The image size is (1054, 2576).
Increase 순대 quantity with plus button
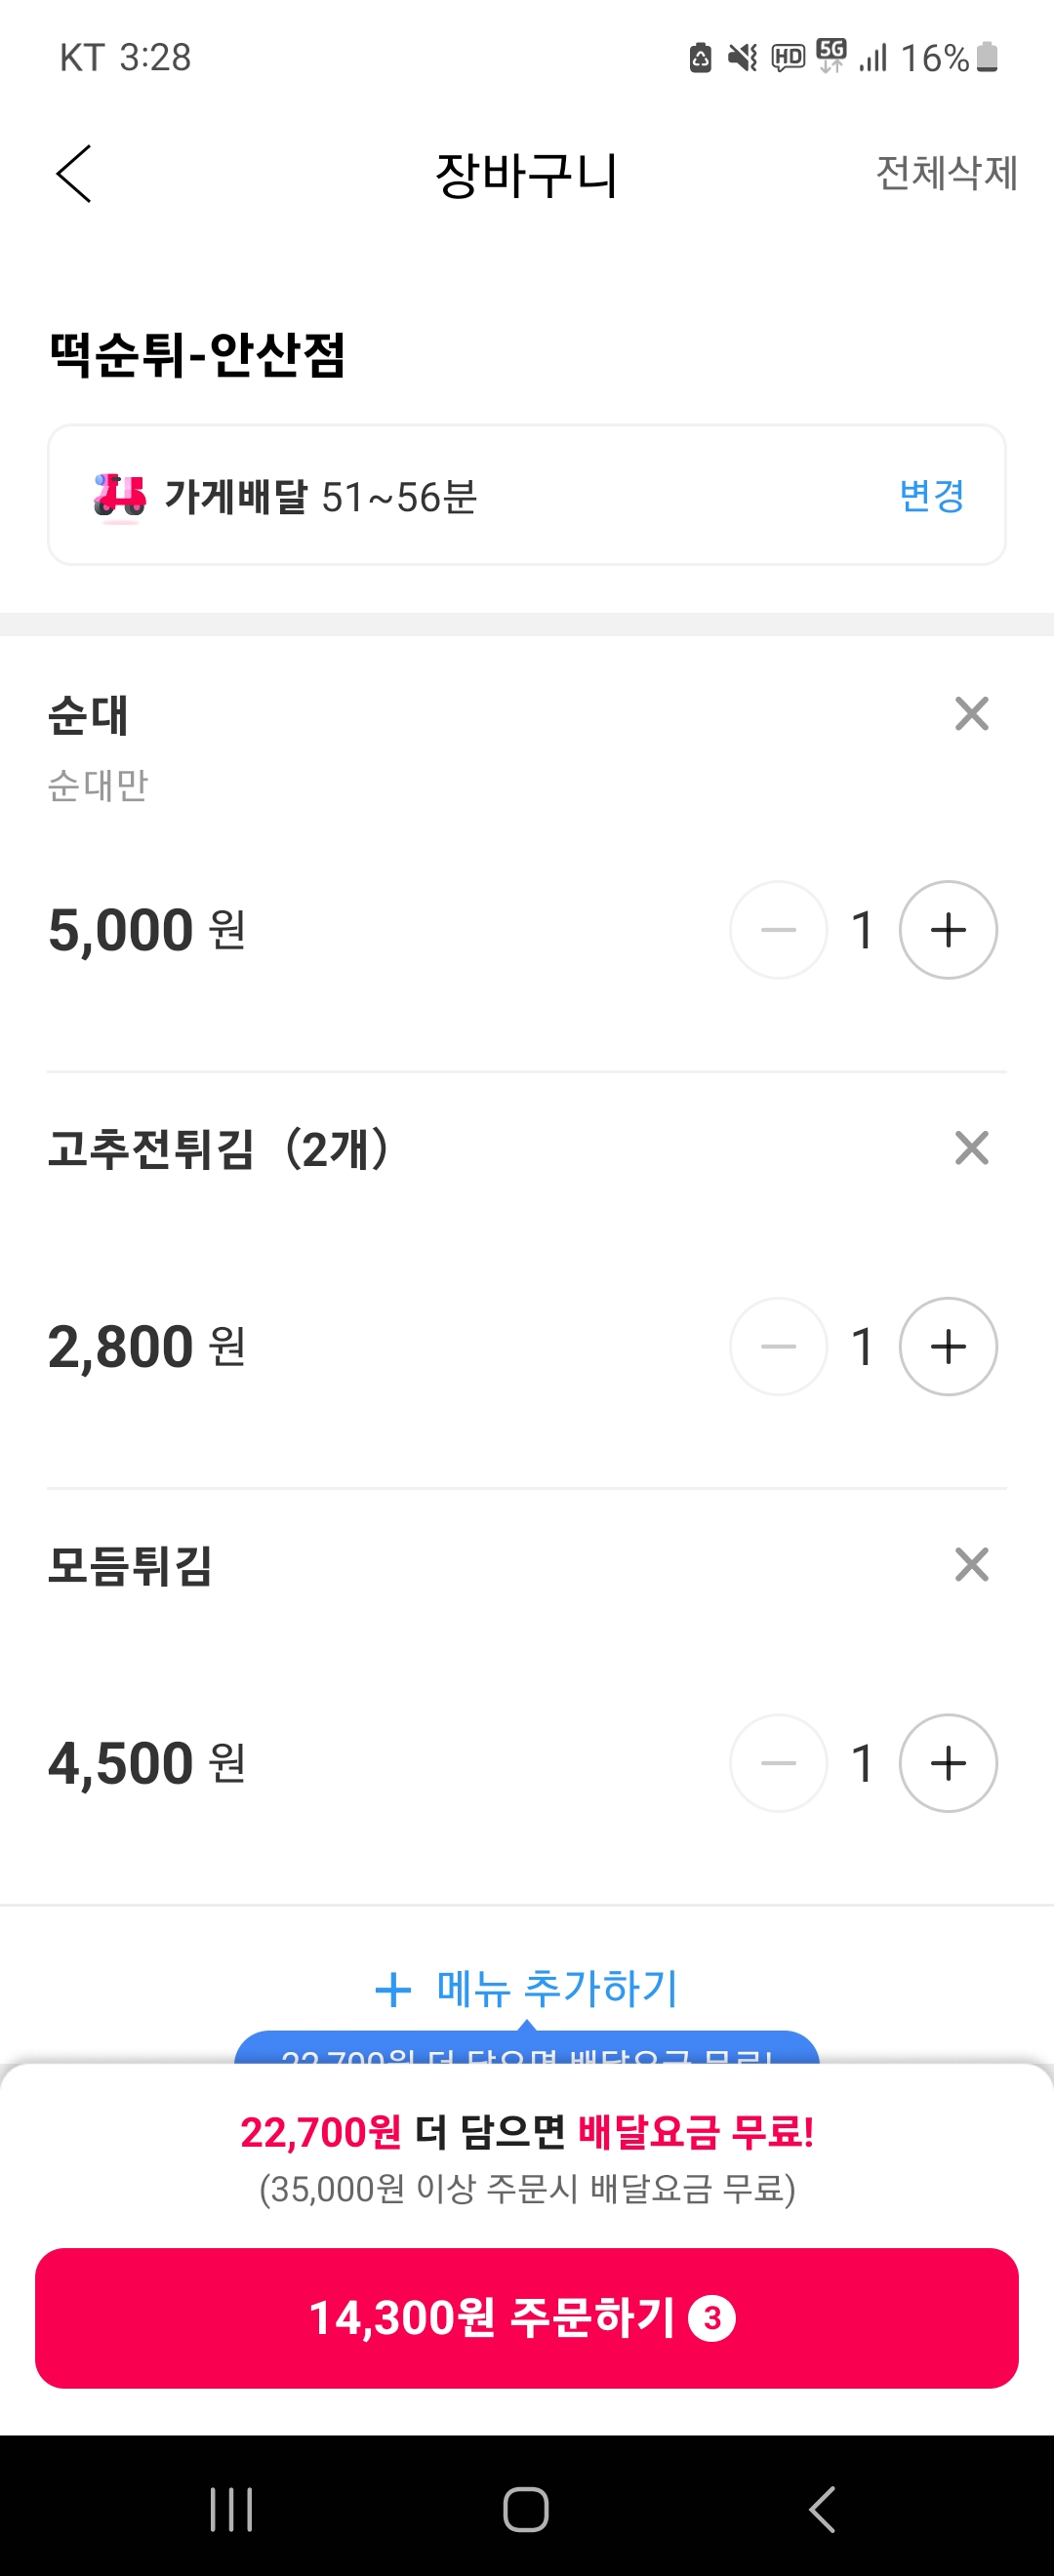(x=947, y=930)
